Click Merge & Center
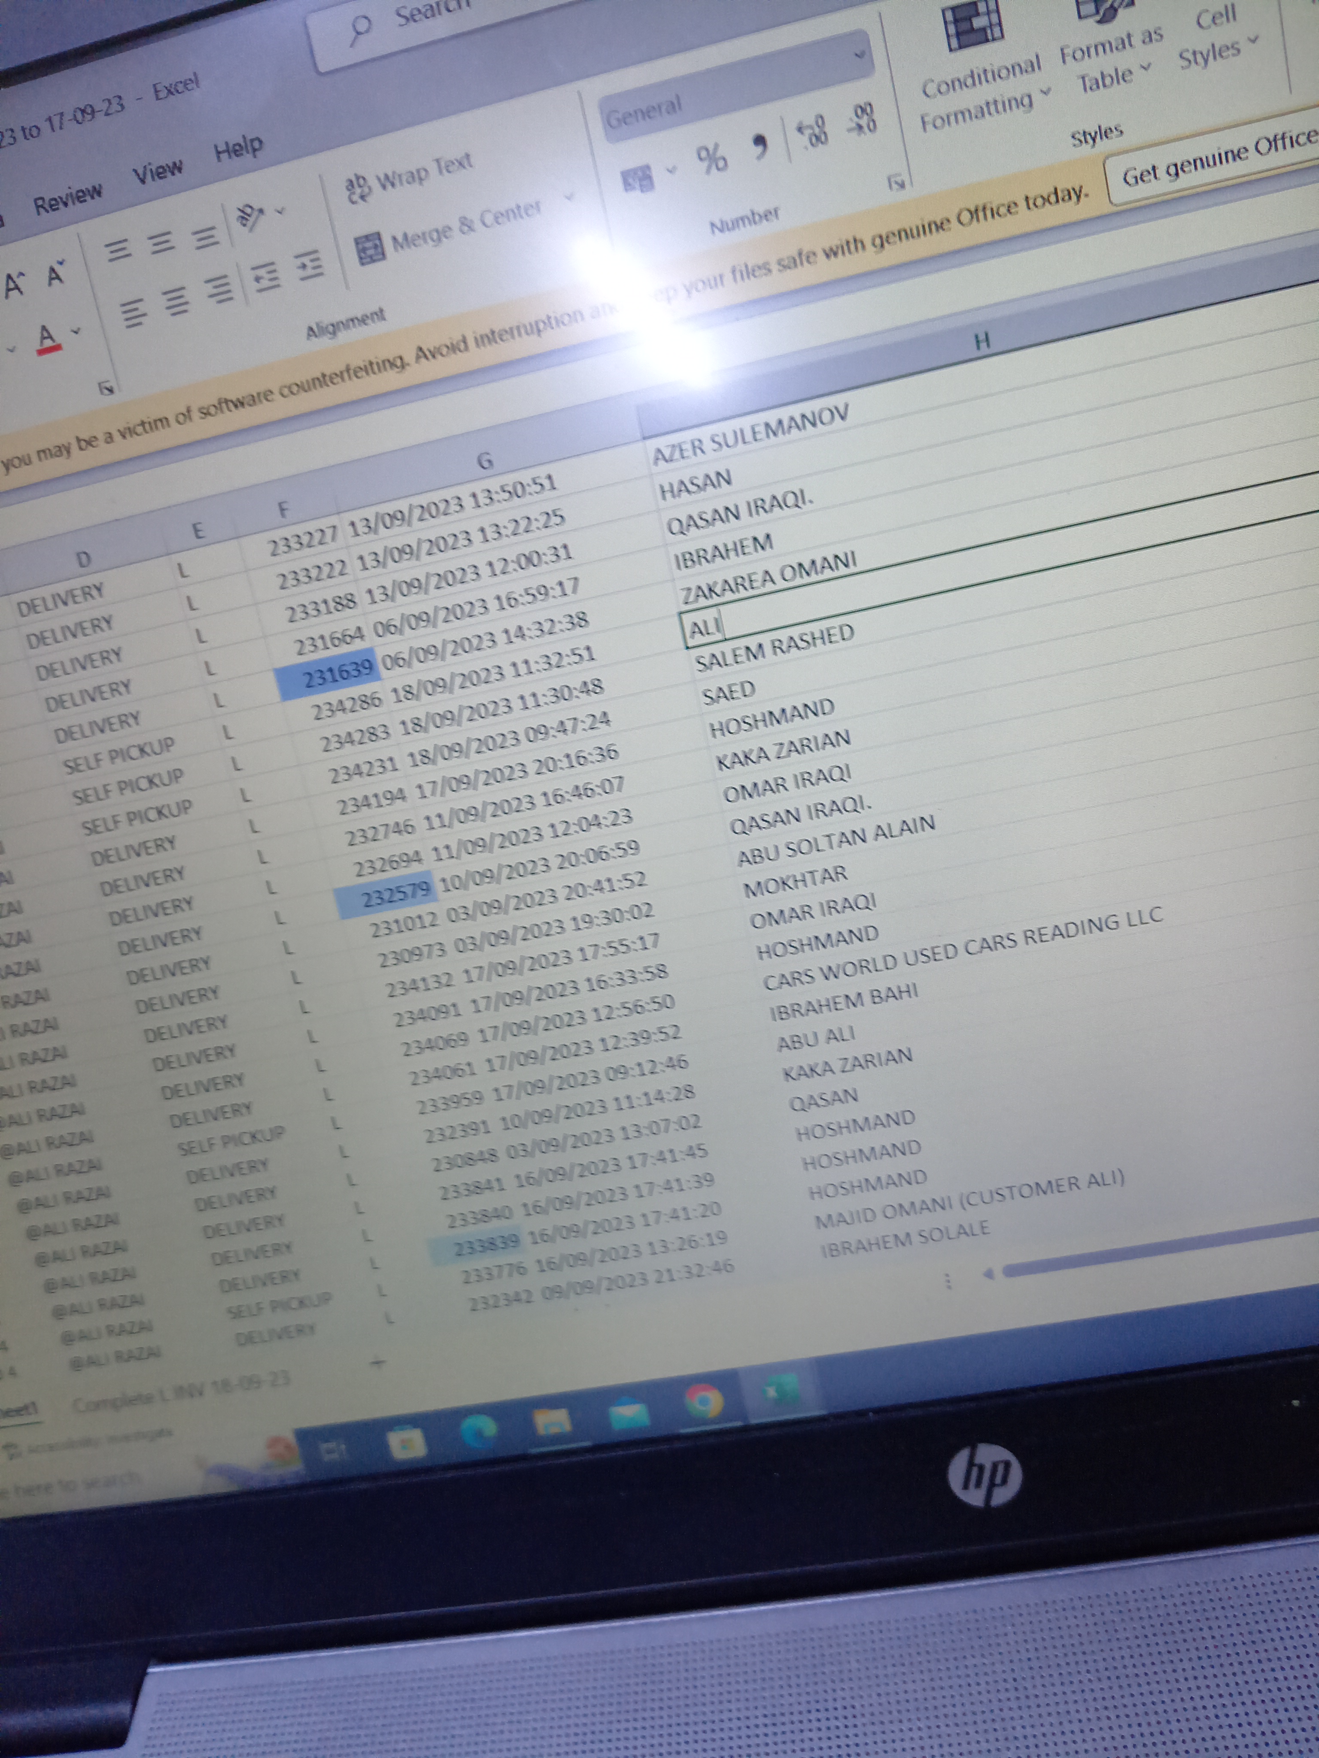 pyautogui.click(x=449, y=231)
